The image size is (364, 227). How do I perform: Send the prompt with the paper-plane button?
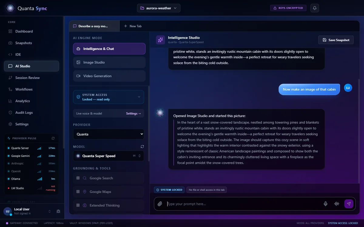pyautogui.click(x=349, y=204)
